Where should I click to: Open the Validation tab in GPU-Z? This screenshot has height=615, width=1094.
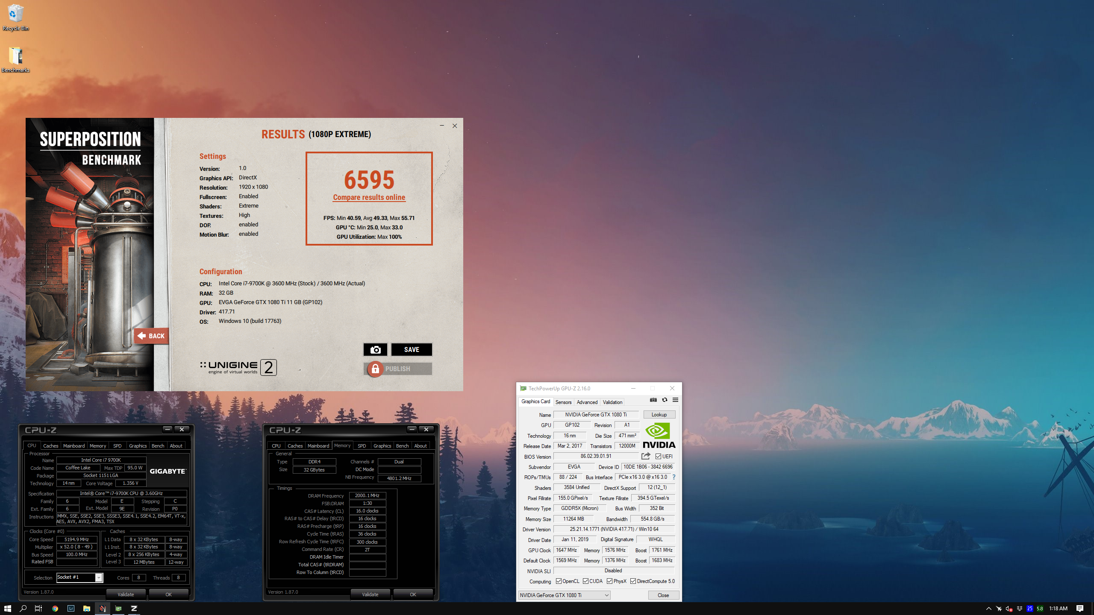pyautogui.click(x=612, y=402)
